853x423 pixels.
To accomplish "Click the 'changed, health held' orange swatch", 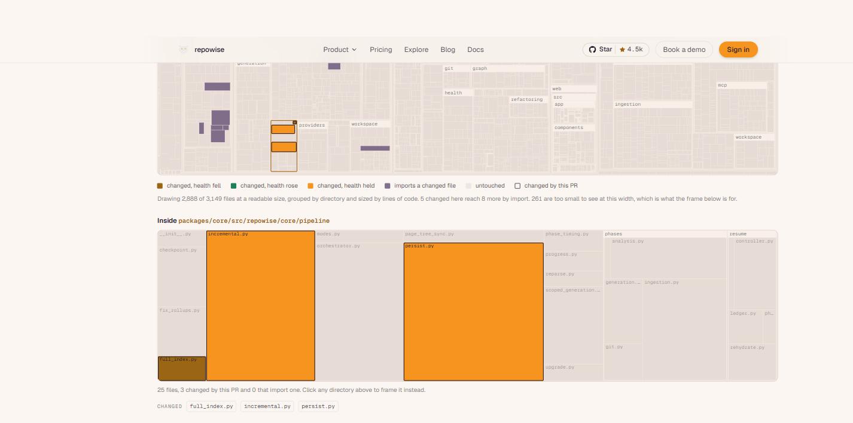I will point(310,186).
